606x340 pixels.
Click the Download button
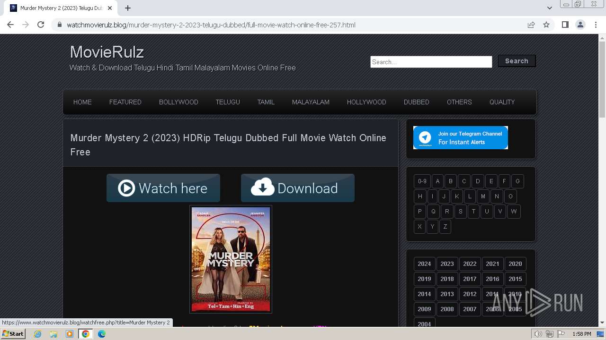coord(298,188)
